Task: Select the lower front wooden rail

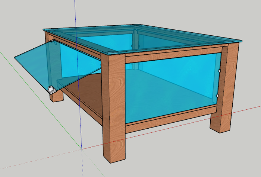Action: [172, 119]
